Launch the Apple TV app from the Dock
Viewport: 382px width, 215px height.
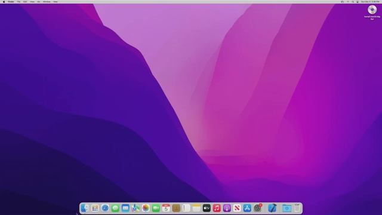point(207,208)
